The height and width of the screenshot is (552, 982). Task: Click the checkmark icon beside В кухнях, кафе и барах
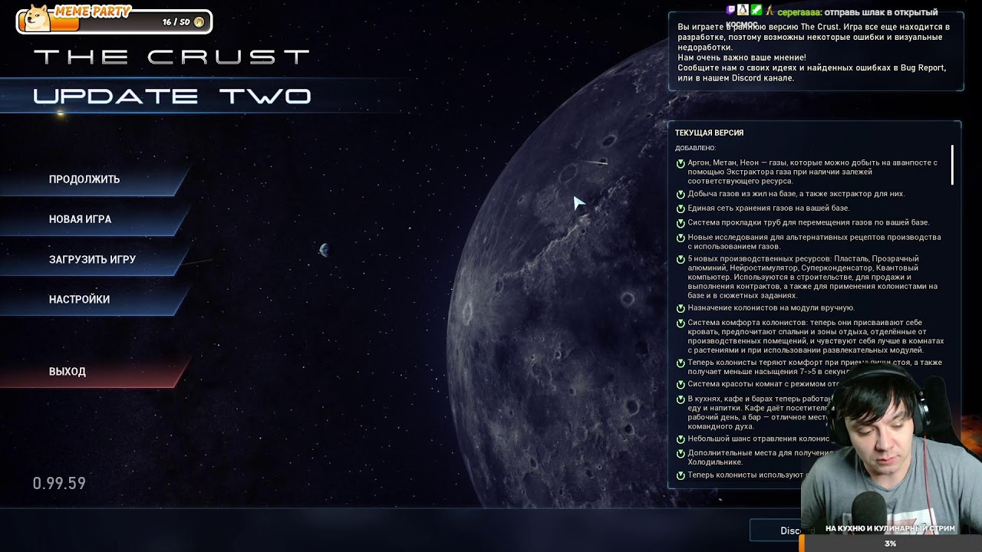[680, 399]
